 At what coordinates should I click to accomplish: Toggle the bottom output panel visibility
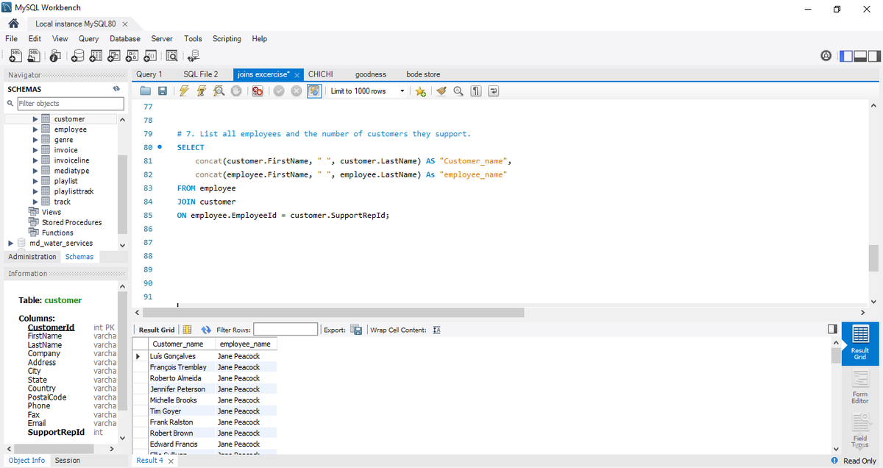860,55
